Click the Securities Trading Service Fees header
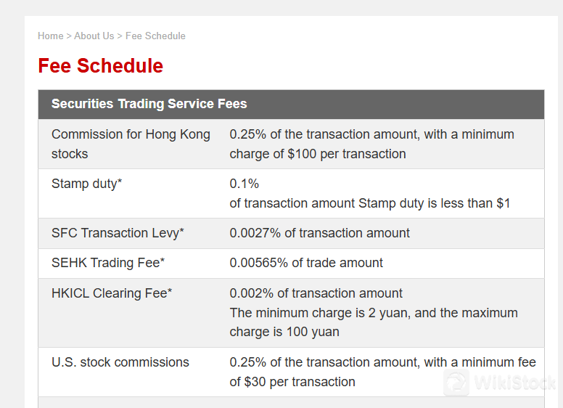The image size is (563, 408). [149, 104]
